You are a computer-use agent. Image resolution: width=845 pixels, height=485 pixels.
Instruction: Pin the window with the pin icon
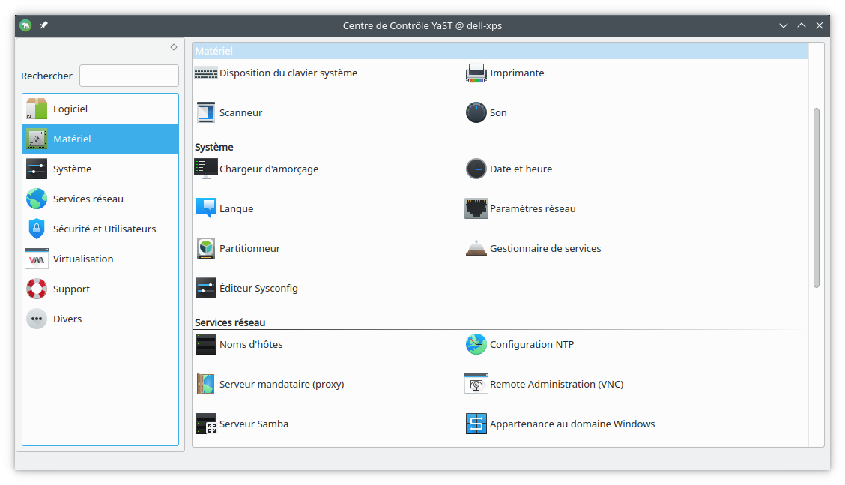tap(43, 25)
